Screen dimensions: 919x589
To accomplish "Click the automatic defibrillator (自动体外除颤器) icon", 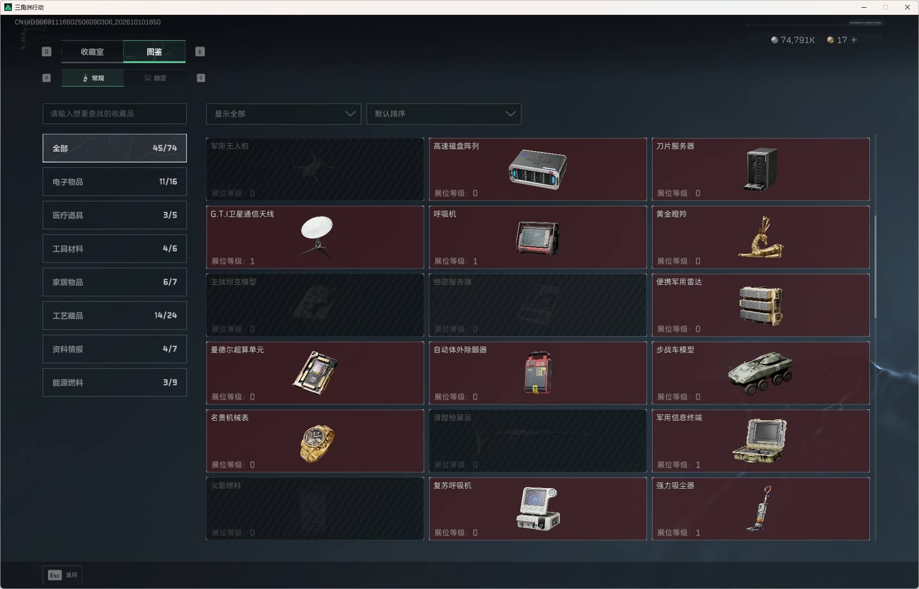I will 538,373.
